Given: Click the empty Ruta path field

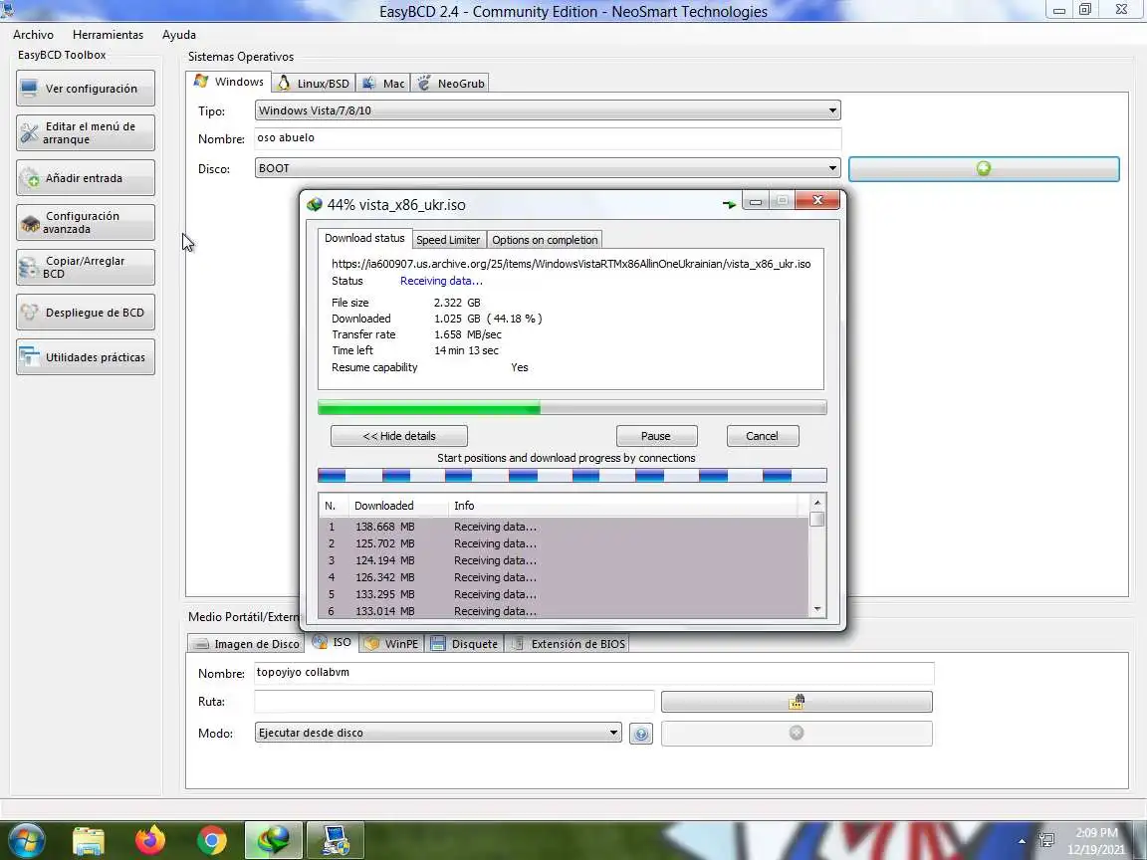Looking at the screenshot, I should point(454,702).
